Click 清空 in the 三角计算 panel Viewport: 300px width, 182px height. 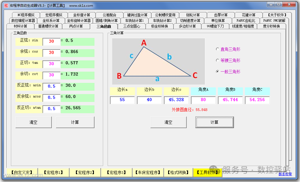(168, 122)
